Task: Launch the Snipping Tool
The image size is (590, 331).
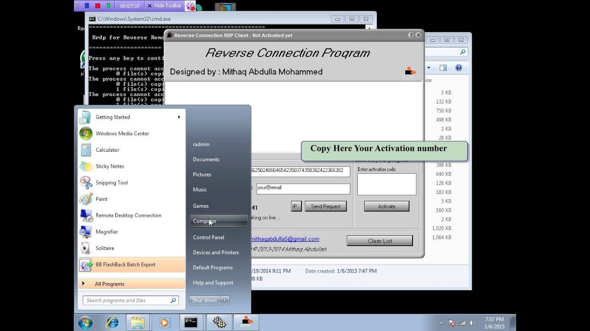Action: [x=131, y=183]
